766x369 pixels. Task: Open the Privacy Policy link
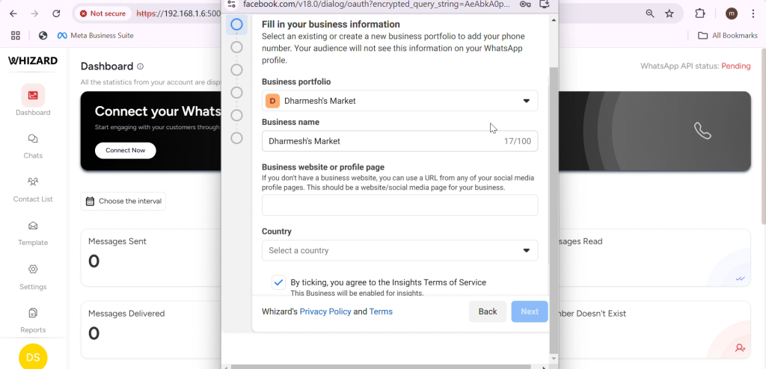click(325, 311)
